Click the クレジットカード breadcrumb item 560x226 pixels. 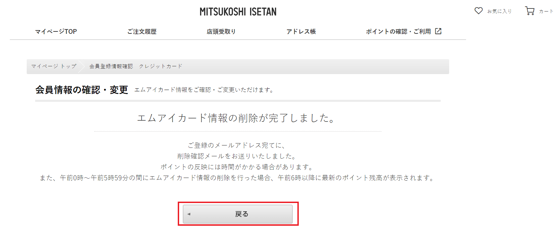pyautogui.click(x=161, y=66)
